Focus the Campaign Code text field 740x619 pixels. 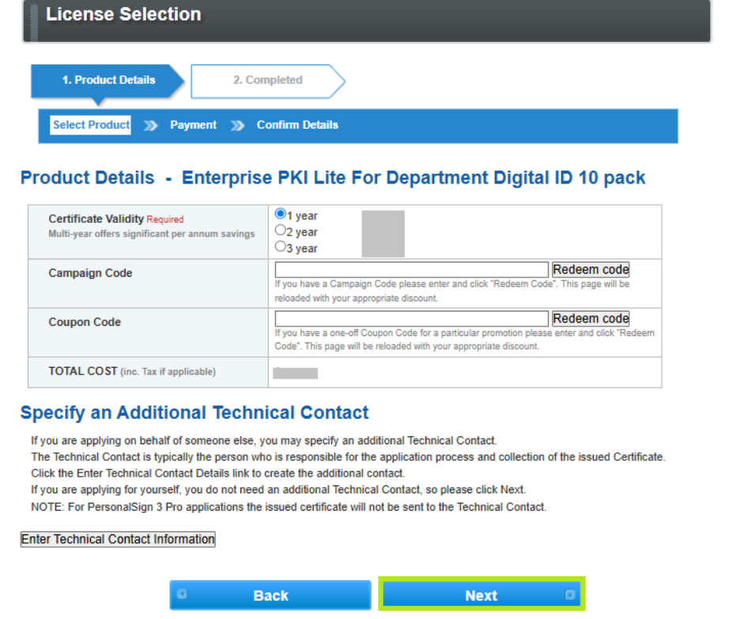(x=411, y=270)
